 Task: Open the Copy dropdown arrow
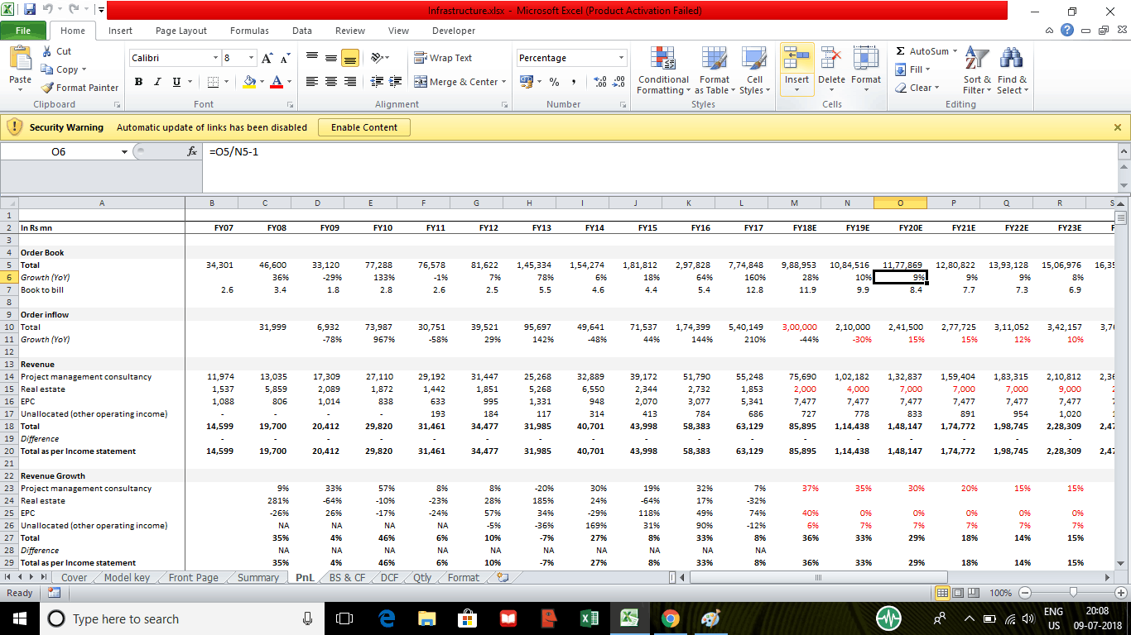(x=84, y=69)
